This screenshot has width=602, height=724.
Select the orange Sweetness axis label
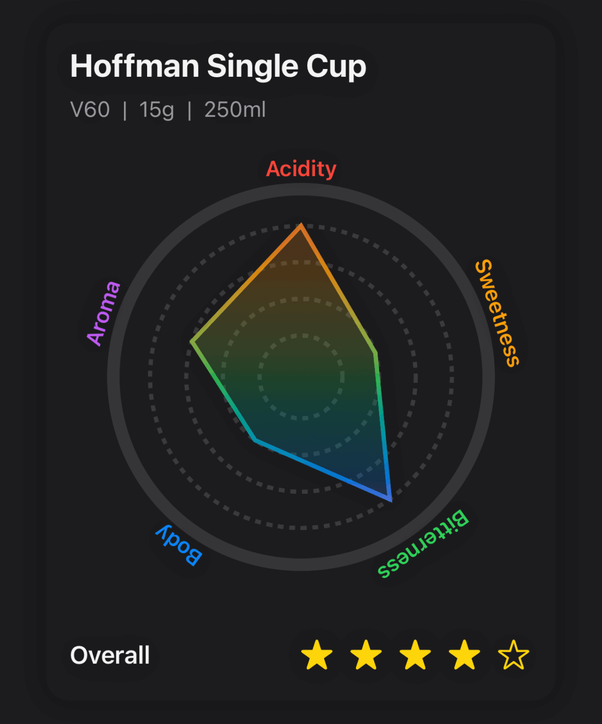(x=497, y=313)
